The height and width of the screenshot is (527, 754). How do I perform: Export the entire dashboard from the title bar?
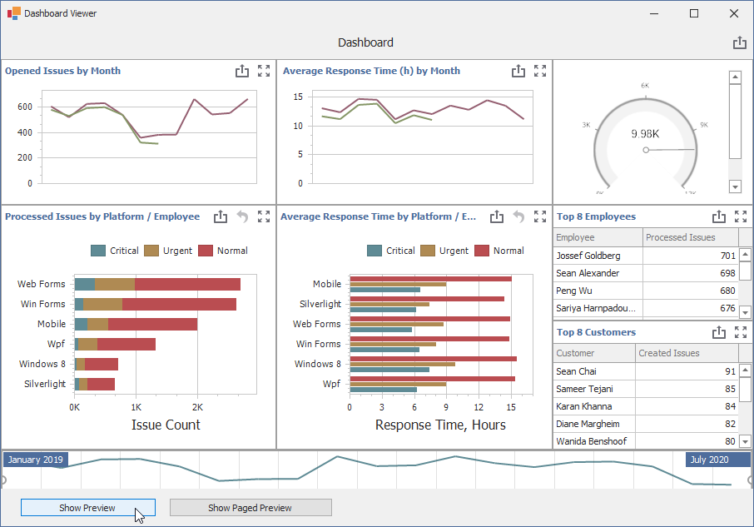click(739, 42)
